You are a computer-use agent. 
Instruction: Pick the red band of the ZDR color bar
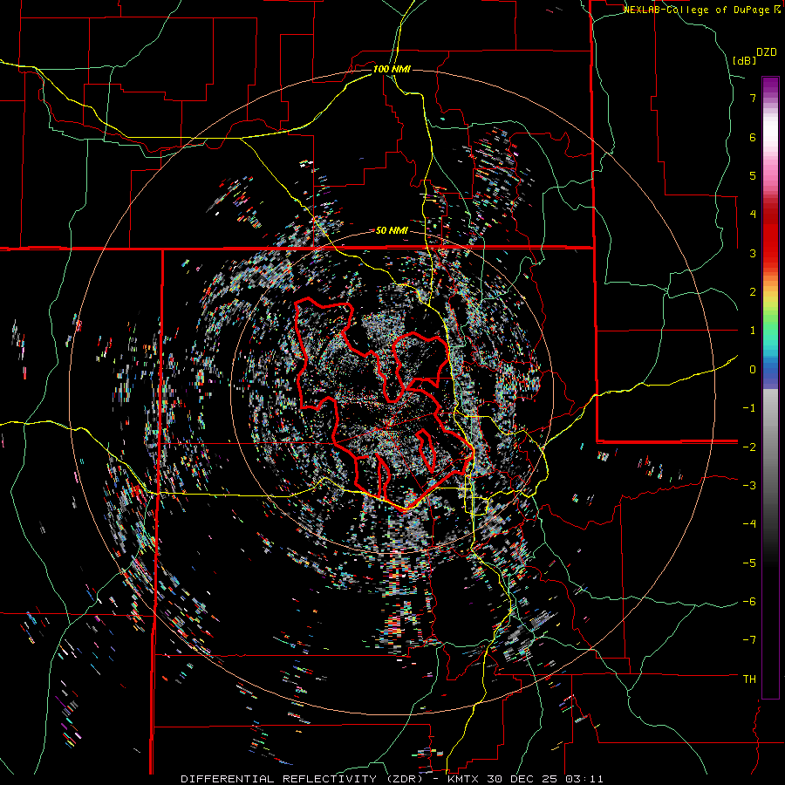pos(770,235)
